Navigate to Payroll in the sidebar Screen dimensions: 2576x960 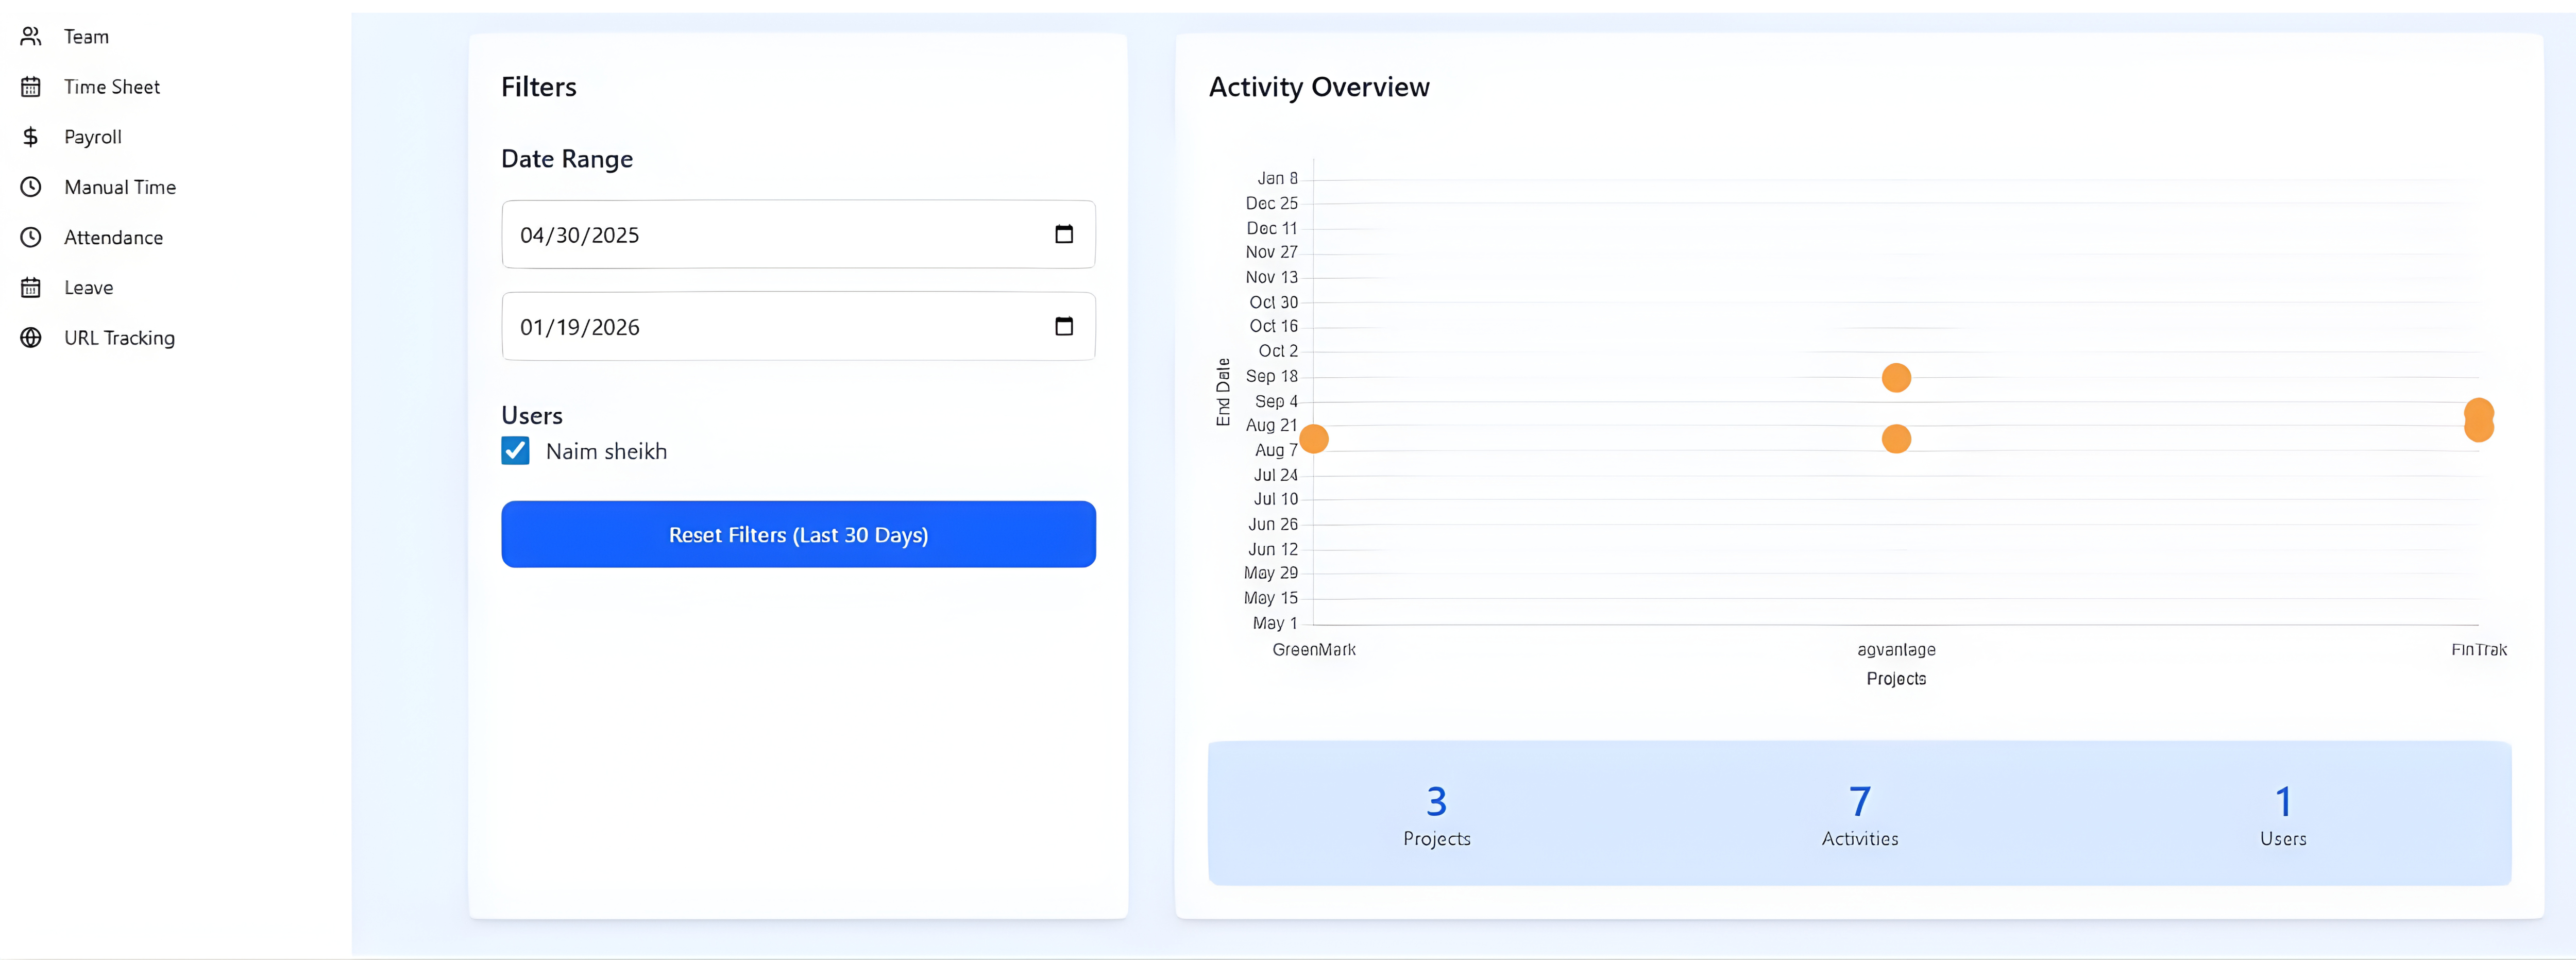coord(92,136)
